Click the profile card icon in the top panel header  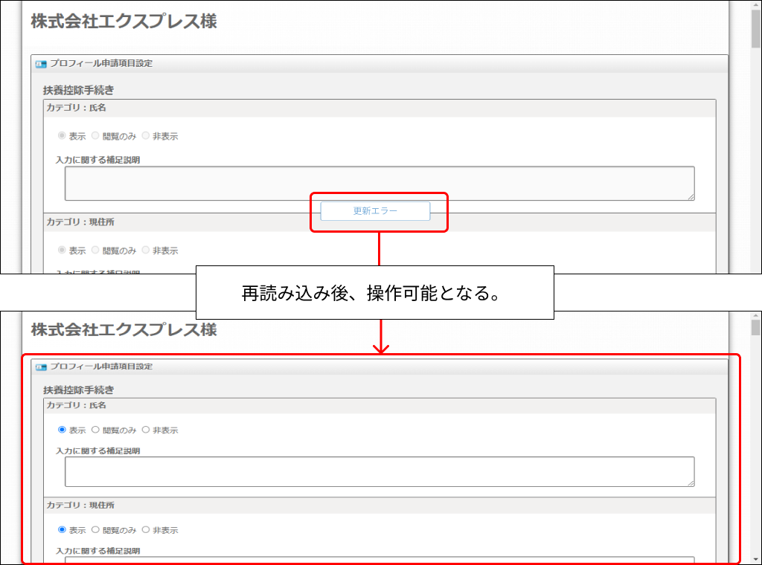pos(41,64)
